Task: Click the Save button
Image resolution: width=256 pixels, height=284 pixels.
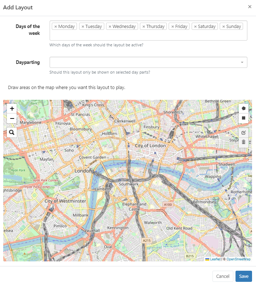Action: pyautogui.click(x=243, y=276)
